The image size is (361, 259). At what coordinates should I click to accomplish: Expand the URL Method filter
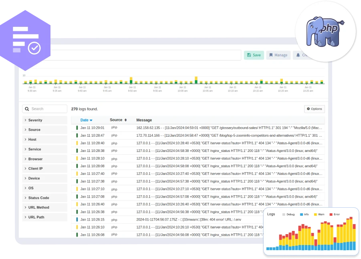coord(44,207)
